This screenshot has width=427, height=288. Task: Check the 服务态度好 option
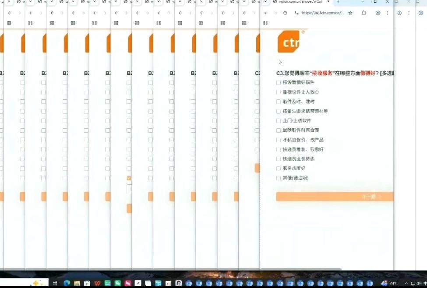click(279, 168)
